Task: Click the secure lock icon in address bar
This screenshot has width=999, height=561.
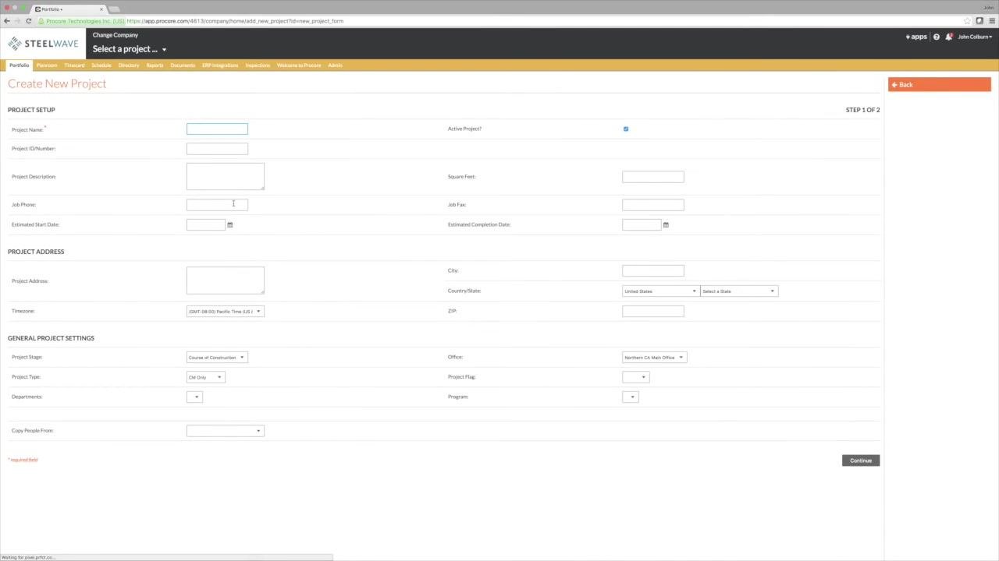Action: 41,21
